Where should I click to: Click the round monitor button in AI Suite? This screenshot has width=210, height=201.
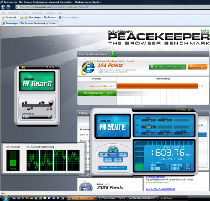tap(113, 150)
